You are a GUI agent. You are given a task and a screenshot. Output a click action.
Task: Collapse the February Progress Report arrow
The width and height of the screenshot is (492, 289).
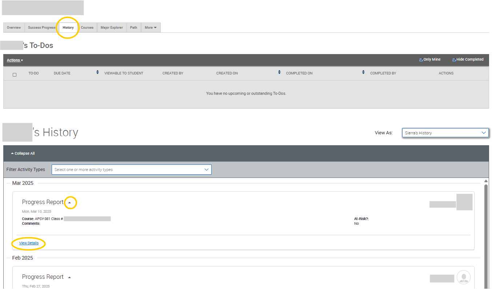(x=69, y=277)
